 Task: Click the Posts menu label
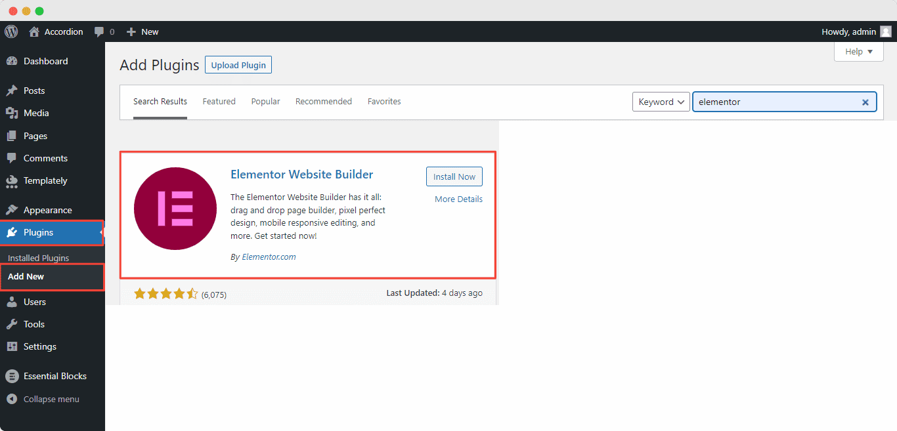coord(34,91)
